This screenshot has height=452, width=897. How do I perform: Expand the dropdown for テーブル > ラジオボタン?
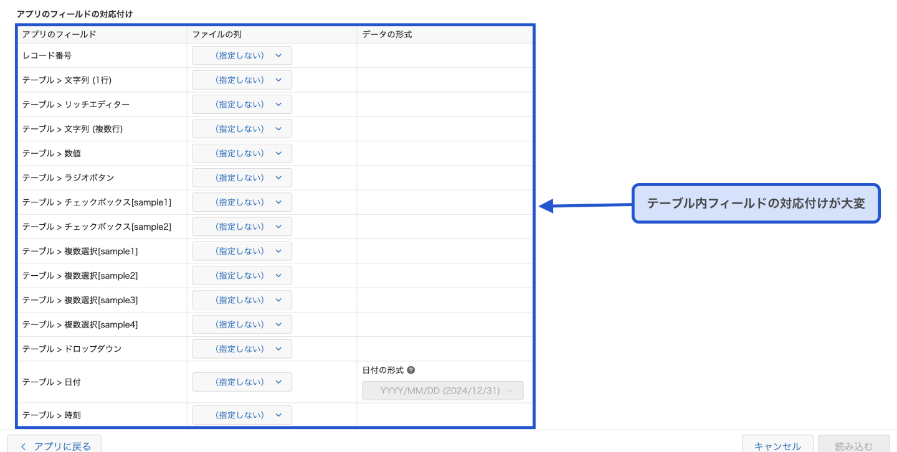(x=242, y=177)
